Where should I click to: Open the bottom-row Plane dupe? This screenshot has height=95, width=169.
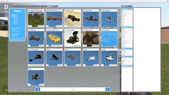(36, 77)
